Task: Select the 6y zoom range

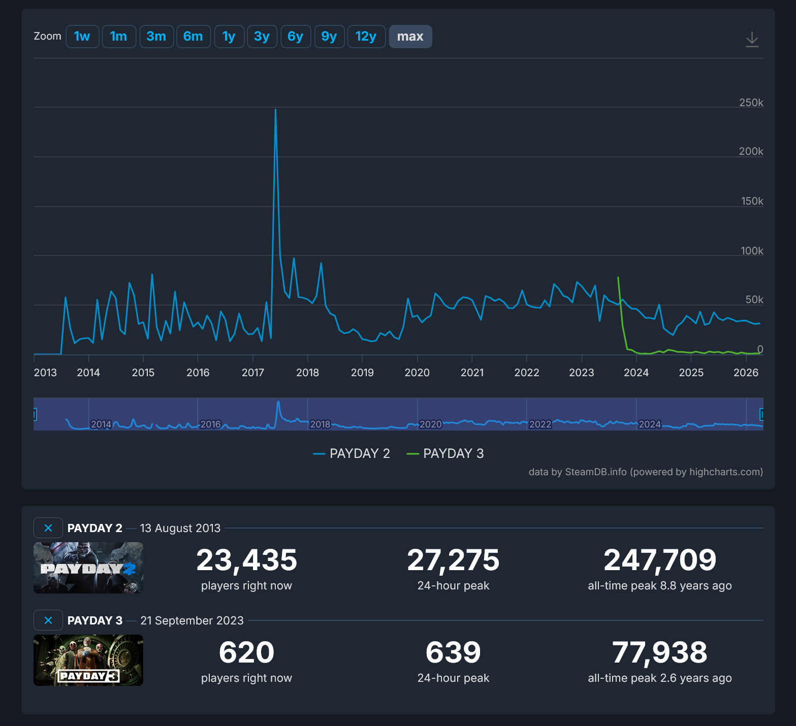Action: (296, 36)
